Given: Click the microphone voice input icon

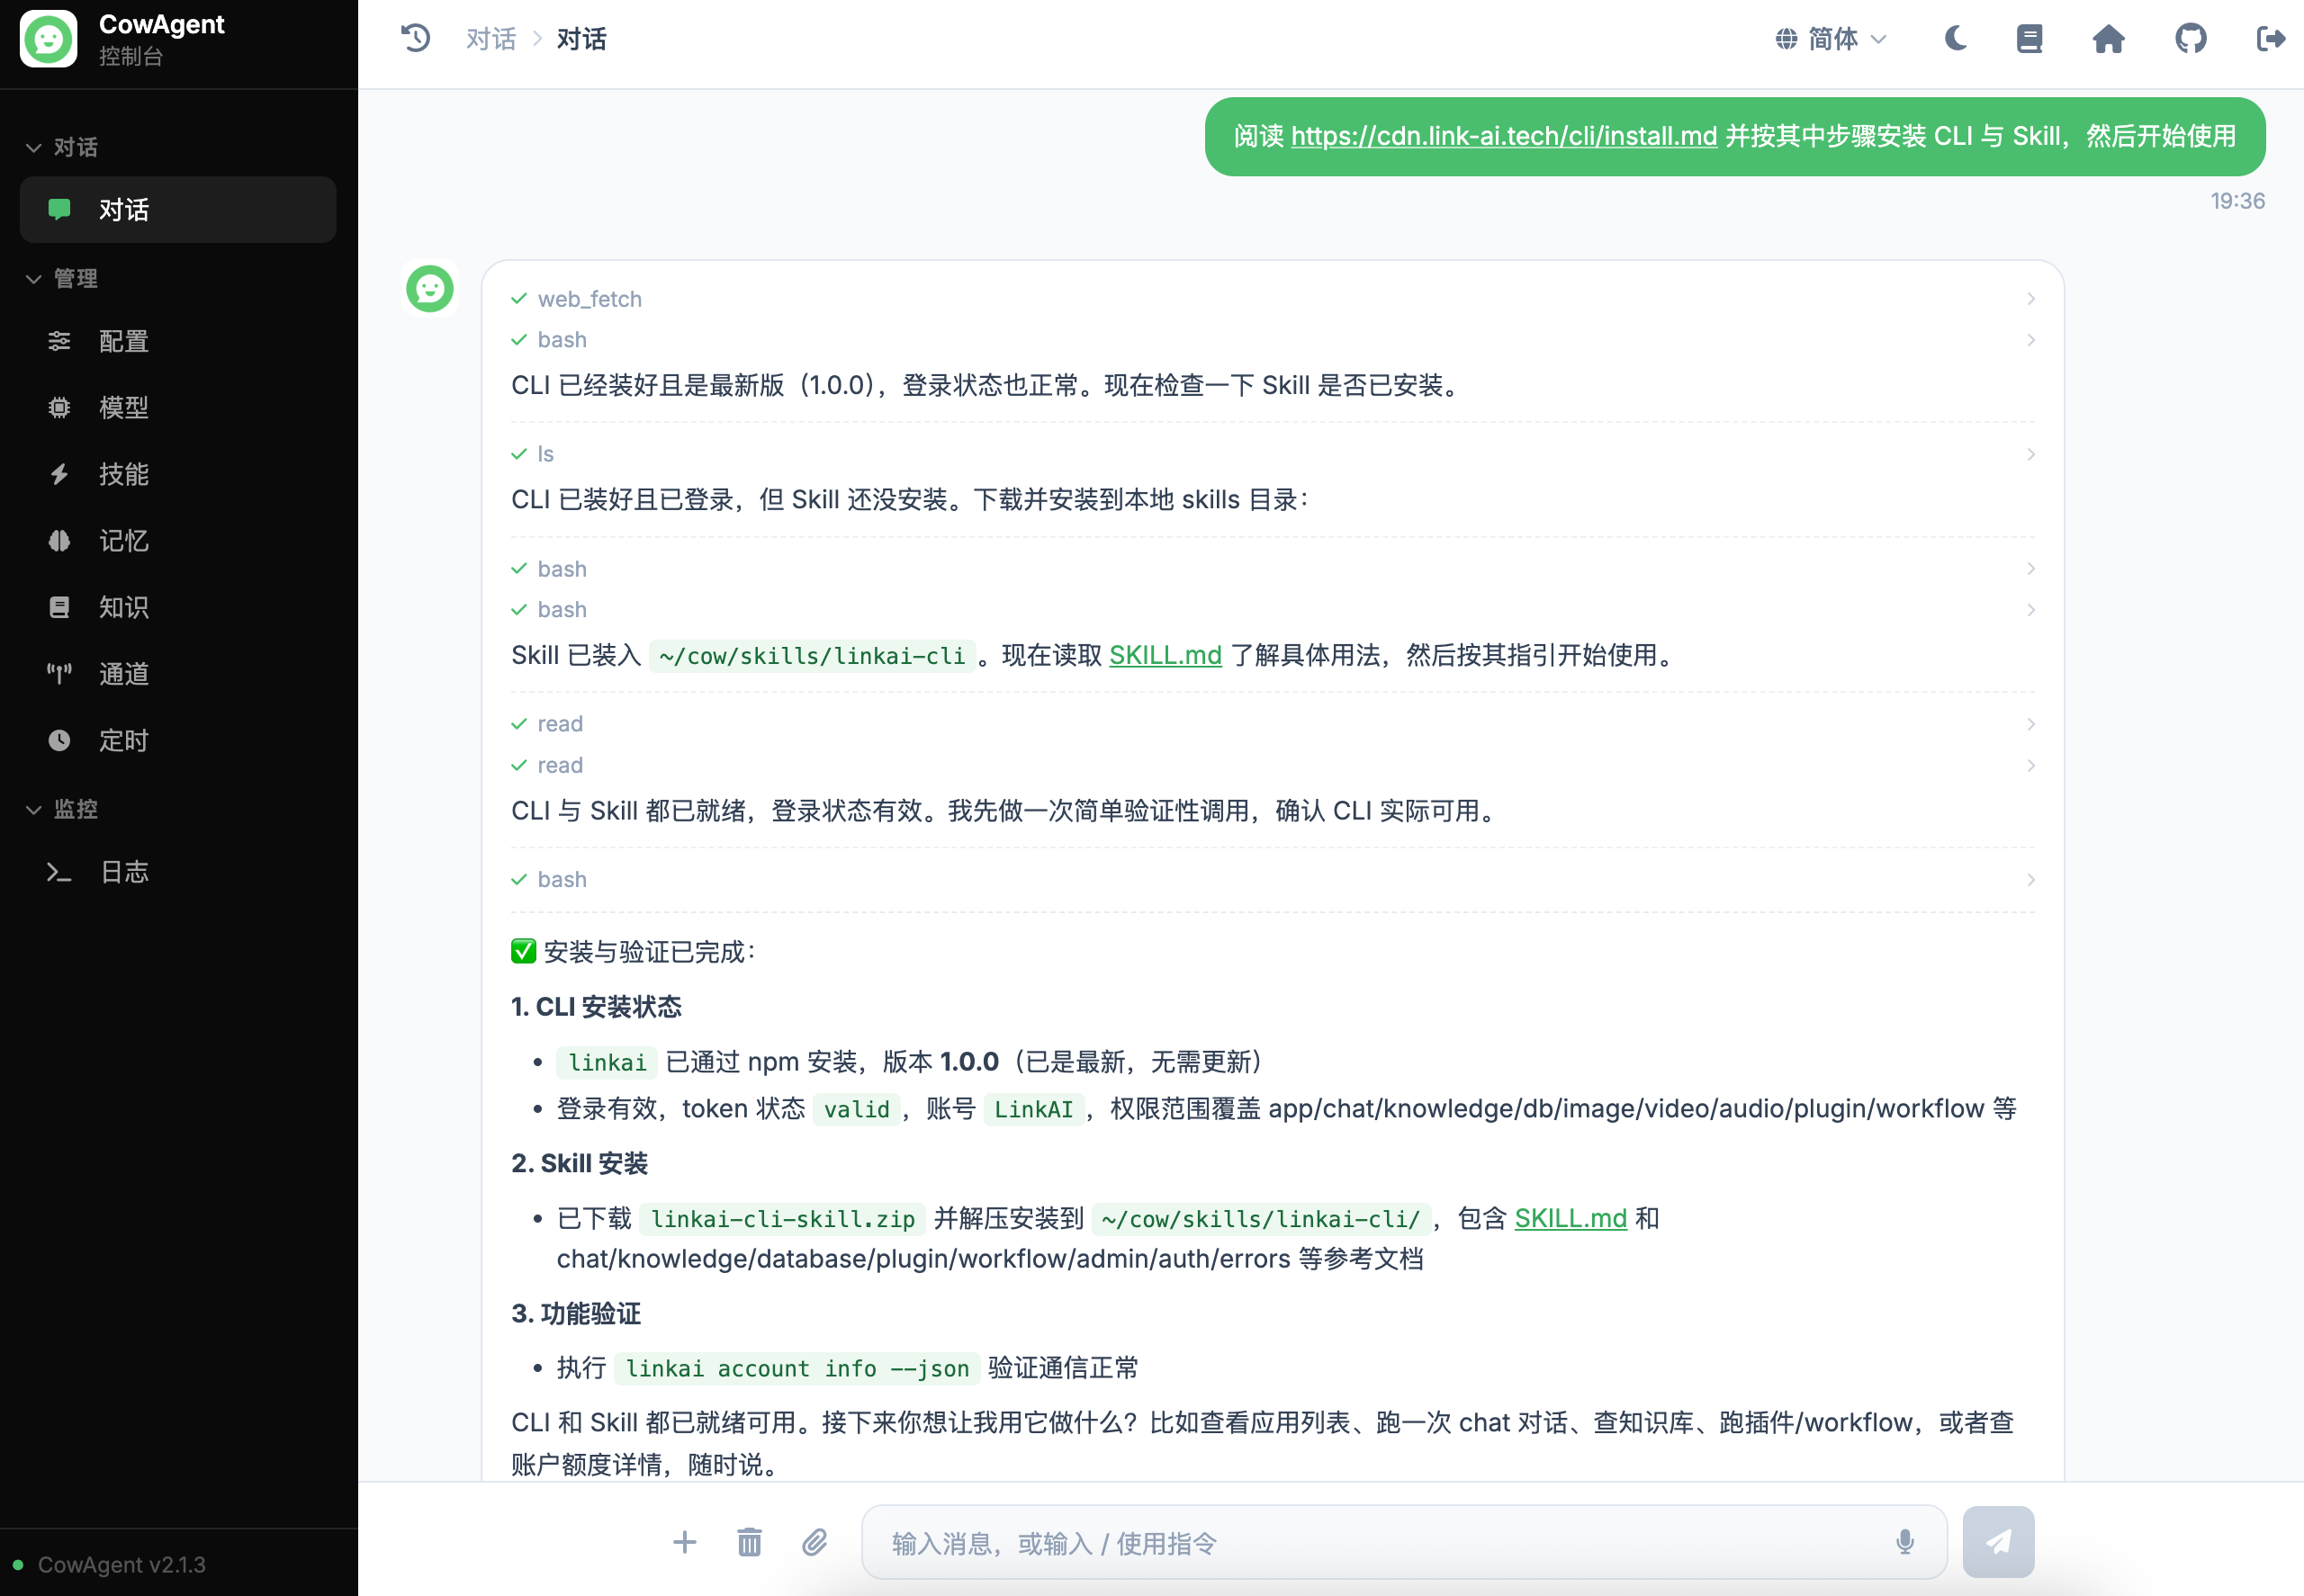Looking at the screenshot, I should click(x=1904, y=1542).
